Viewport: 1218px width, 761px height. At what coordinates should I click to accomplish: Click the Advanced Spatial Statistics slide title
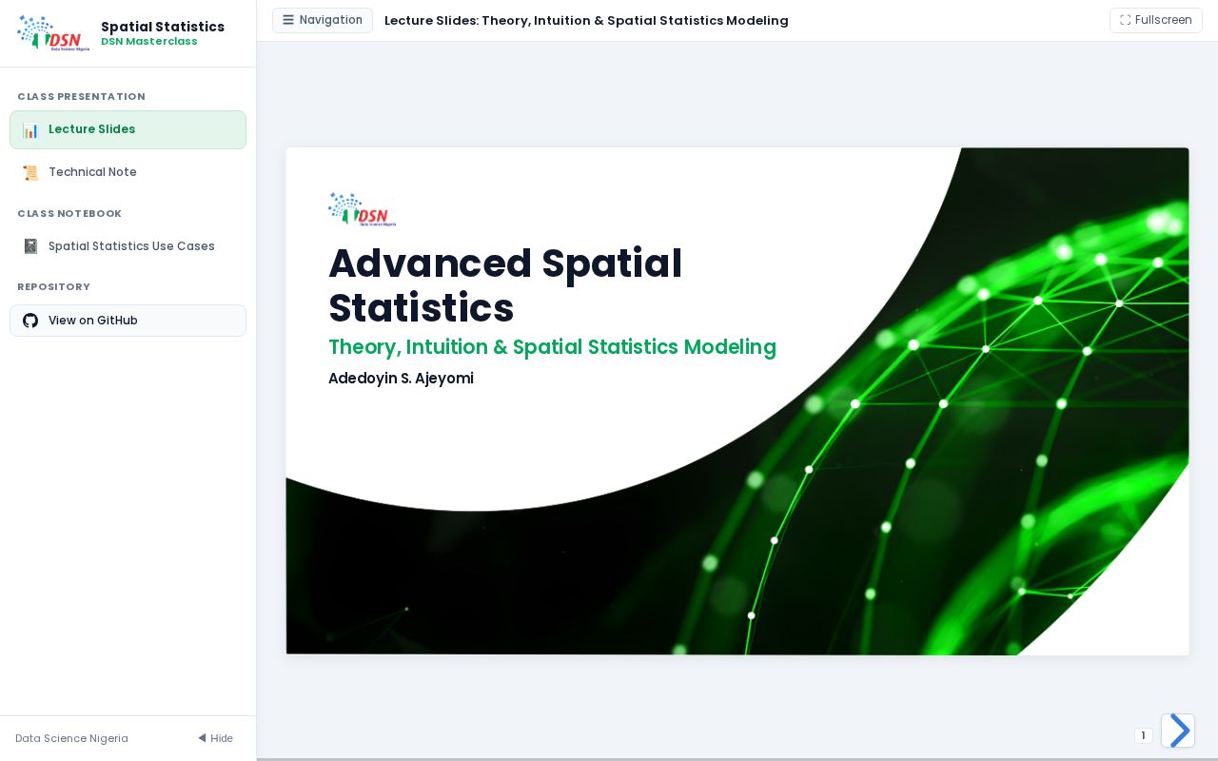pyautogui.click(x=505, y=285)
